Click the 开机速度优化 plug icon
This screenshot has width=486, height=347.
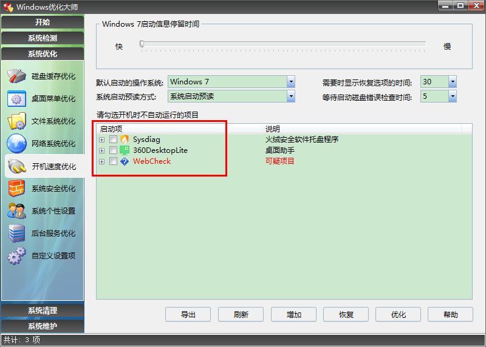pyautogui.click(x=17, y=166)
